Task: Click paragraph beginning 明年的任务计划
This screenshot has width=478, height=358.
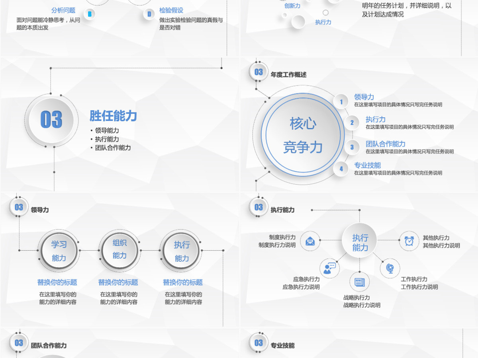Action: point(407,10)
